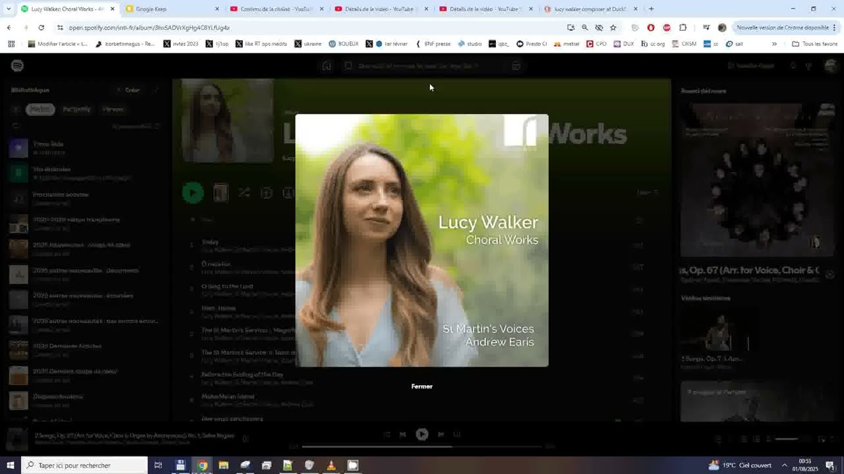Switch to the lucy walker composer tab
Image resolution: width=844 pixels, height=474 pixels.
point(591,9)
